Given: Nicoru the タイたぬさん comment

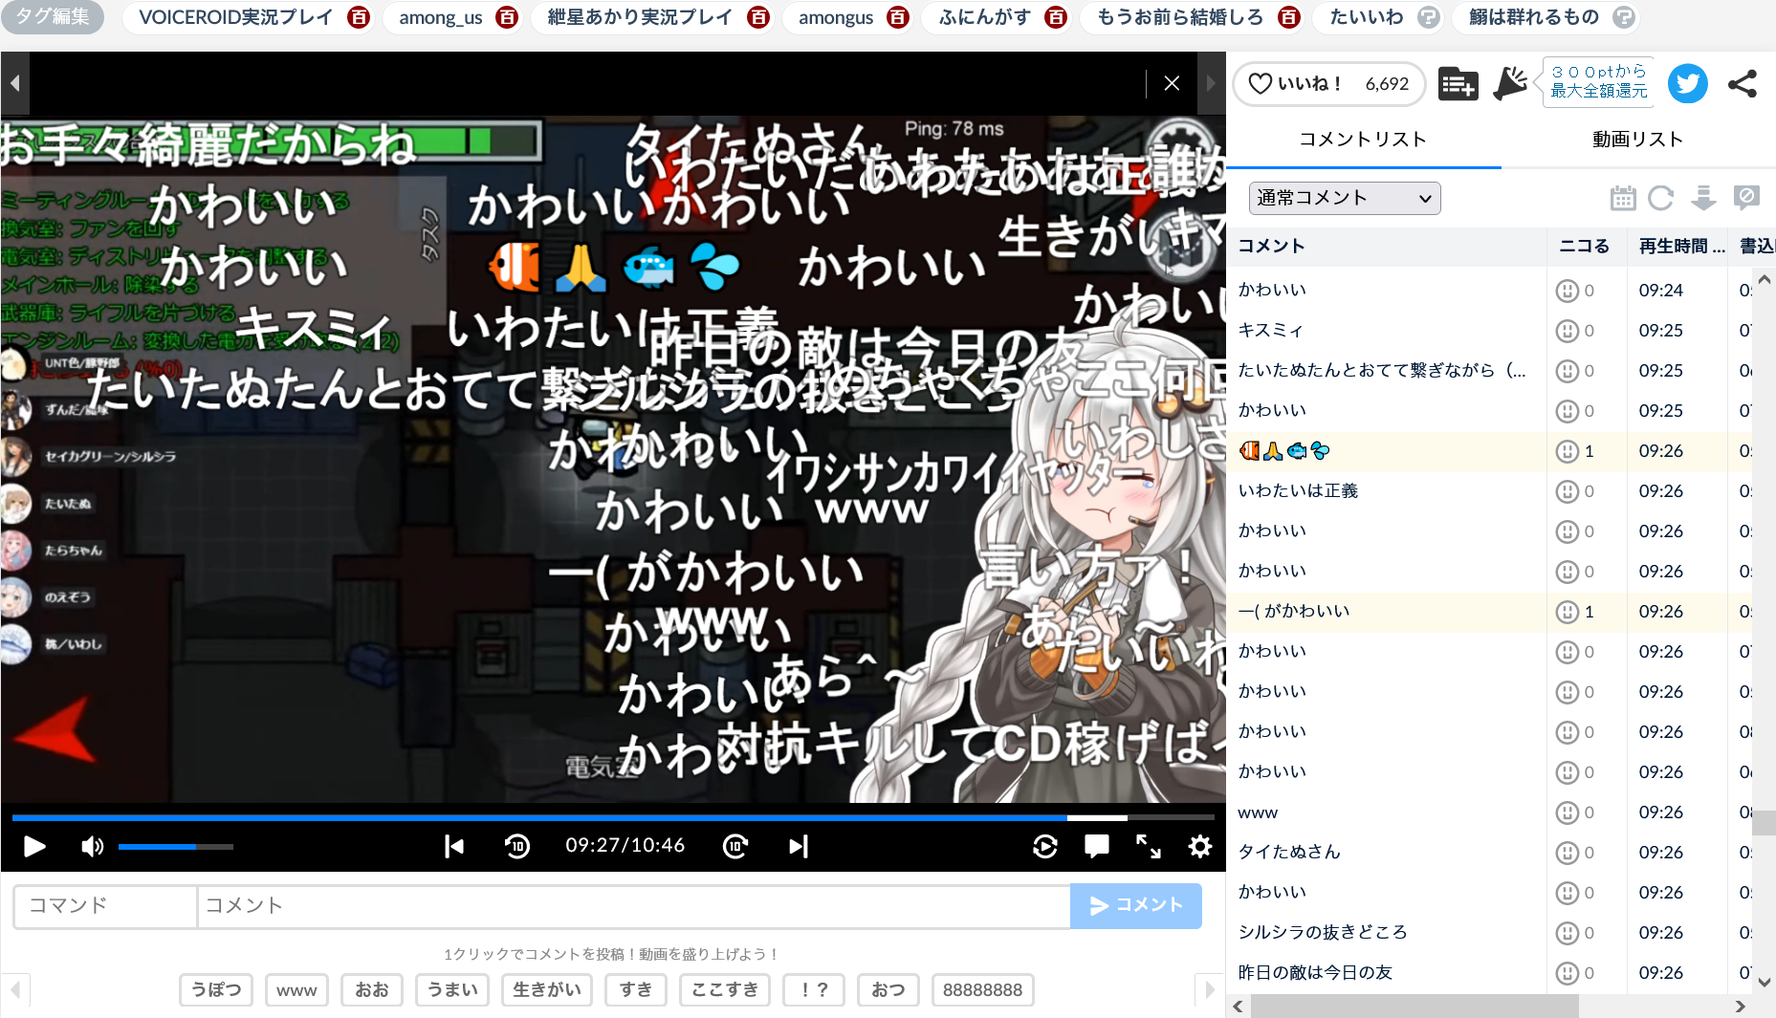Looking at the screenshot, I should click(x=1567, y=853).
